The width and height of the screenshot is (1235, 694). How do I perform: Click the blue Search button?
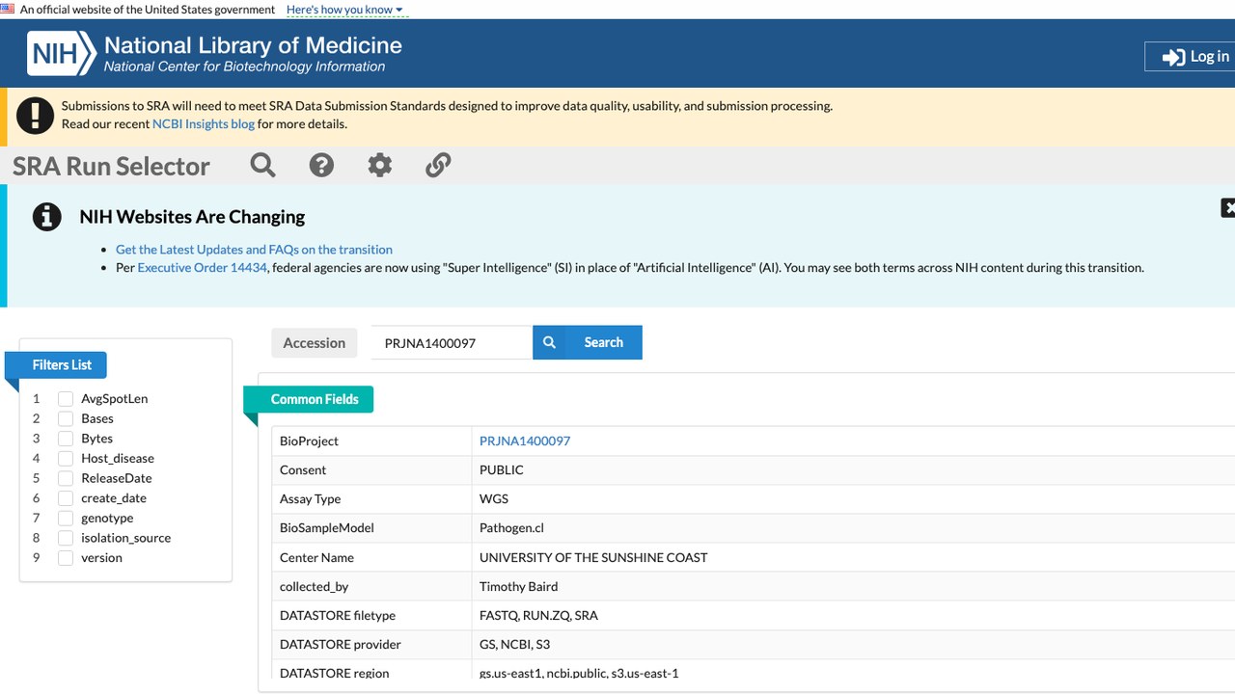point(588,342)
